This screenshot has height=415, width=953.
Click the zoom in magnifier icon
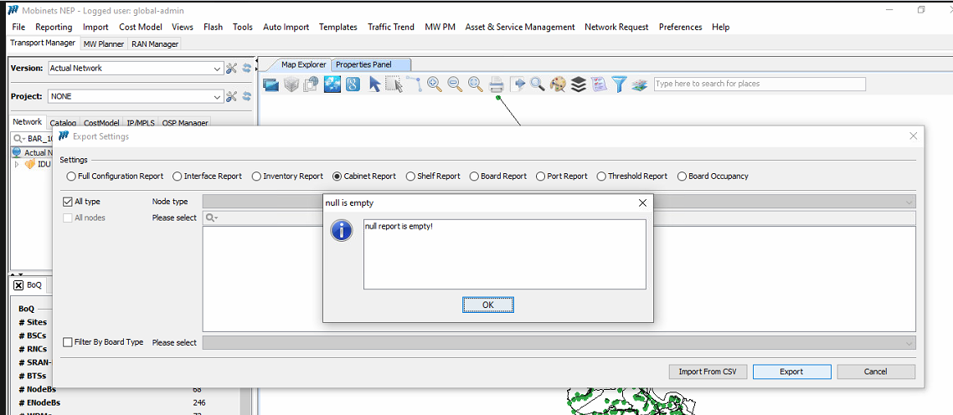tap(435, 84)
